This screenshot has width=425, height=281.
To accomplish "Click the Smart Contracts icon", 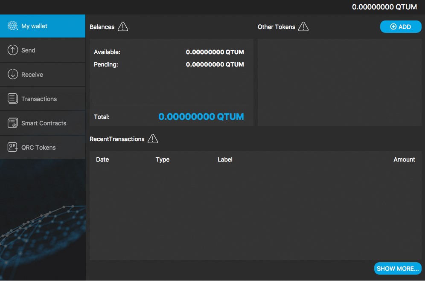I will click(x=12, y=123).
